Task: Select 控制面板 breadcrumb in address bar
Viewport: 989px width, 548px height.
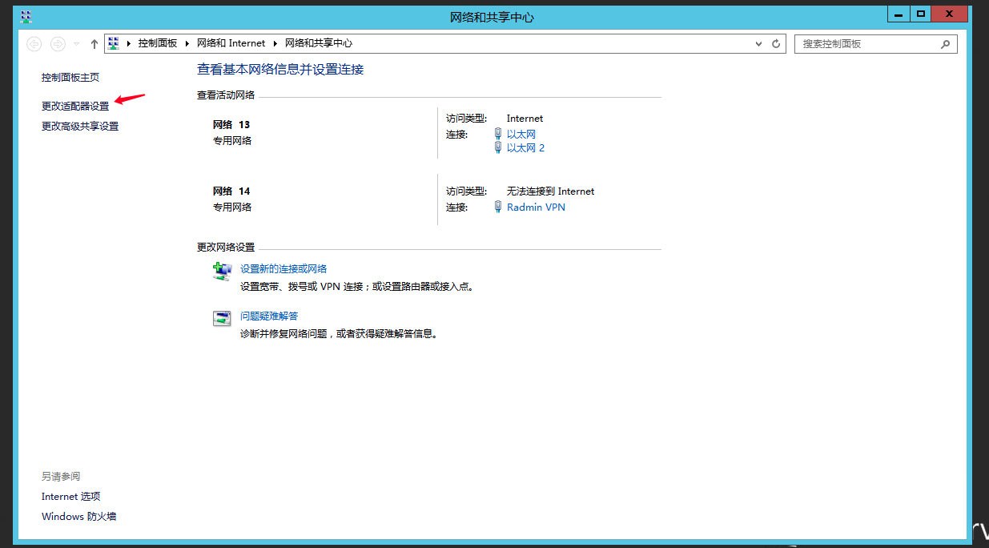Action: (158, 43)
